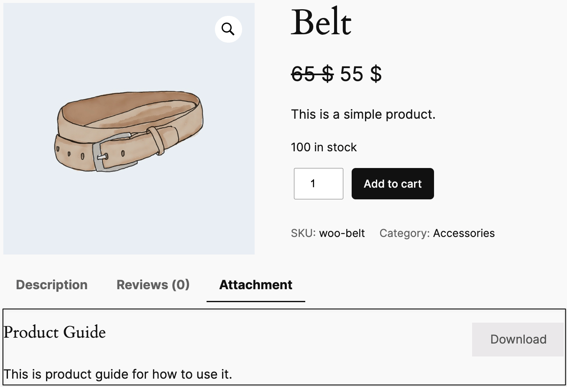
Task: Click the Attachment tab underline indicator
Action: pos(255,300)
